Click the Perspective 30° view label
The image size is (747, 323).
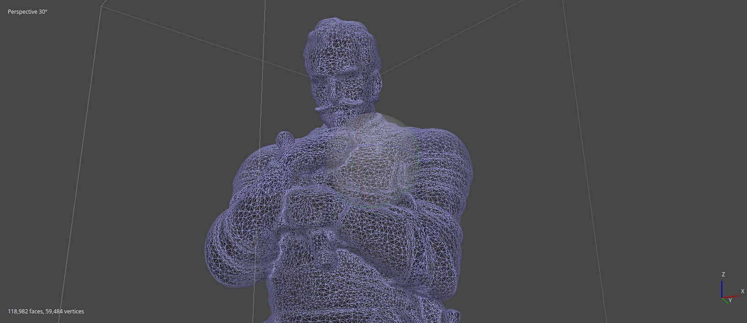27,12
